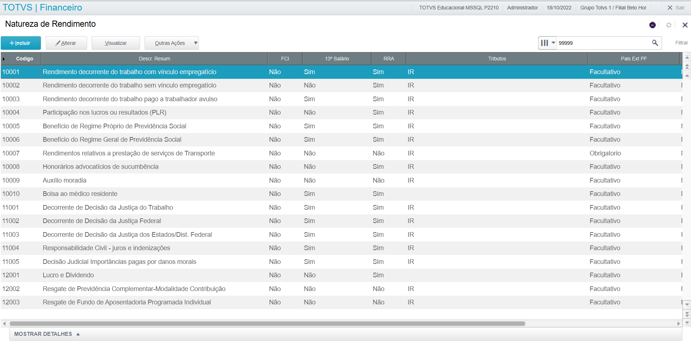Select the row Participação nos lucros ou resultados (PLR)

pyautogui.click(x=341, y=112)
